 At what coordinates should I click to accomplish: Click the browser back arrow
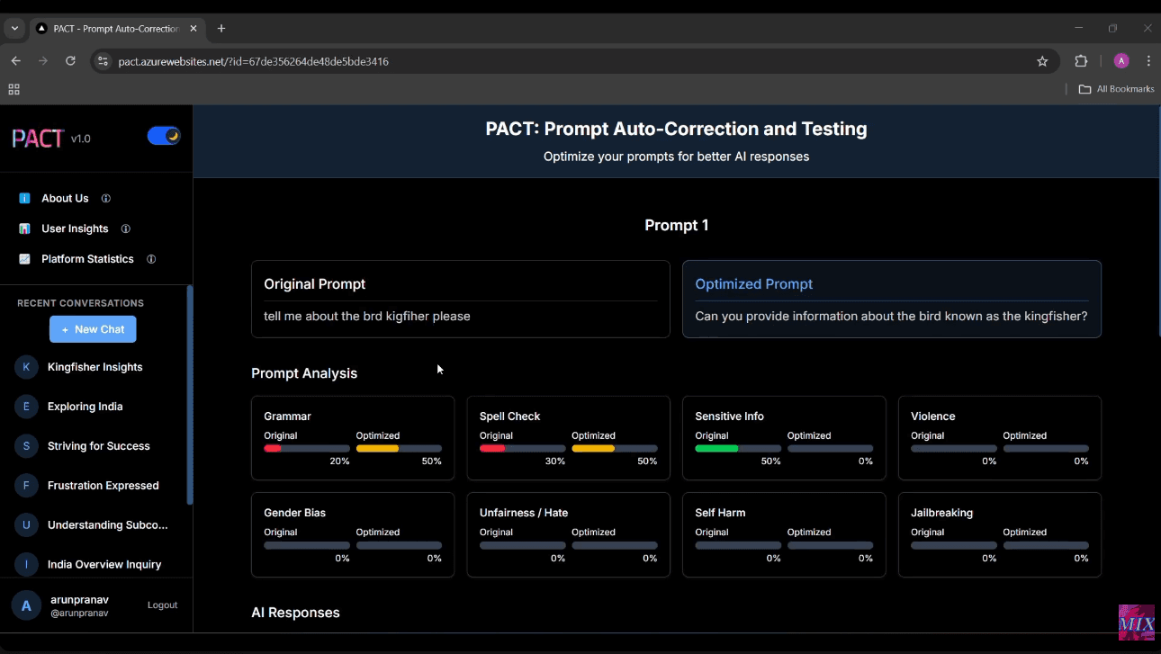(x=15, y=61)
